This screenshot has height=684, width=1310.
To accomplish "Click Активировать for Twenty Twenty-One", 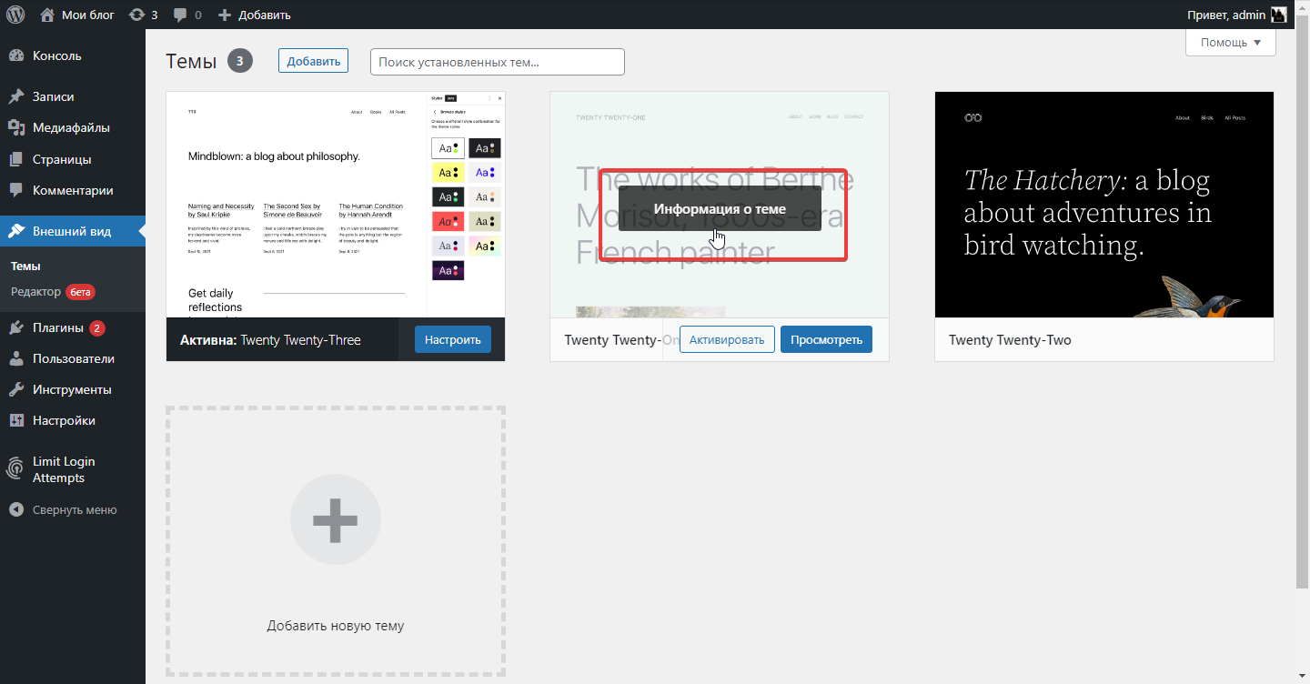I will pyautogui.click(x=727, y=339).
